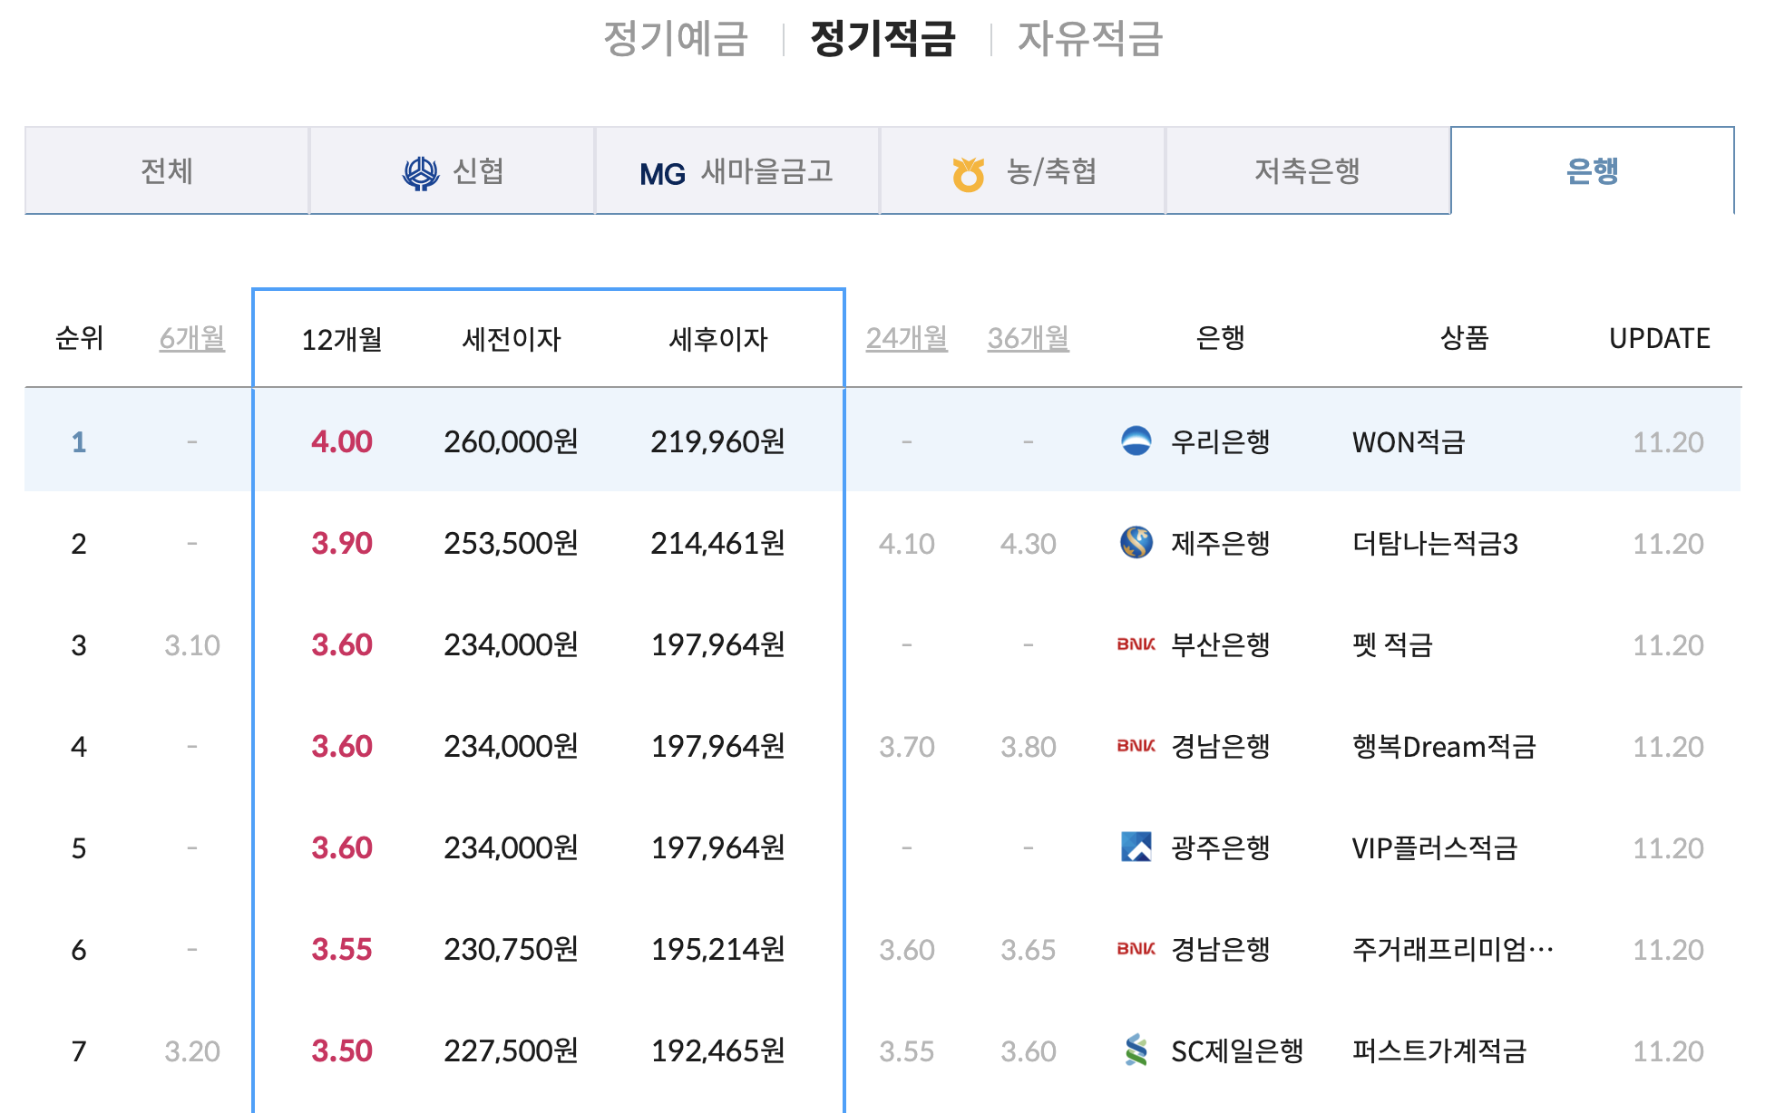Open the 행복Dream적금 product
Viewport: 1765px width, 1113px height.
click(x=1444, y=747)
